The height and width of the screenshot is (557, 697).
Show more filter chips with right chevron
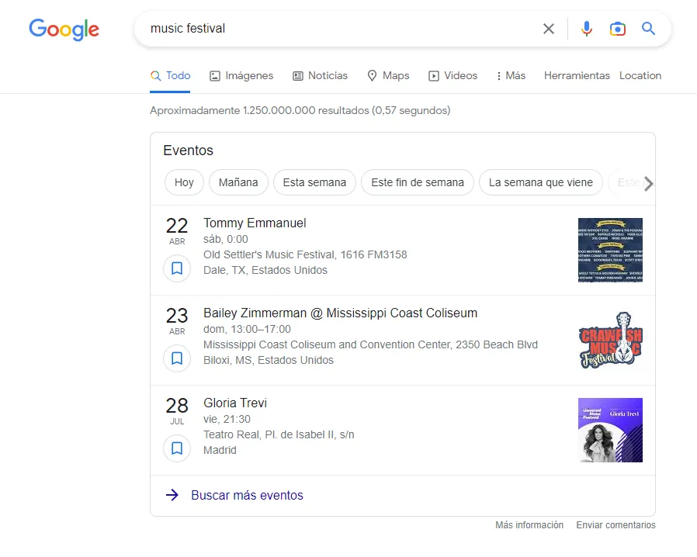(649, 183)
